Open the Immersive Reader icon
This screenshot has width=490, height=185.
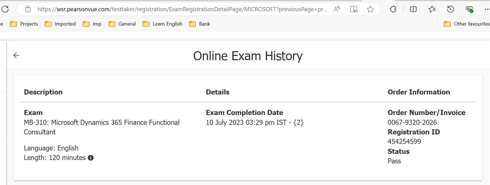click(354, 9)
